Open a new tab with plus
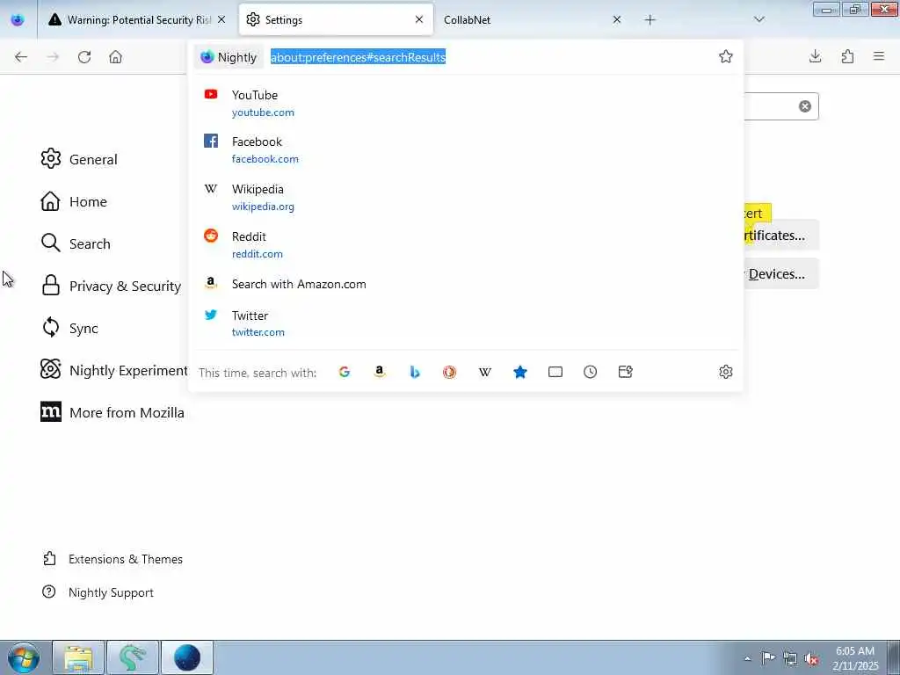The image size is (900, 675). click(650, 20)
